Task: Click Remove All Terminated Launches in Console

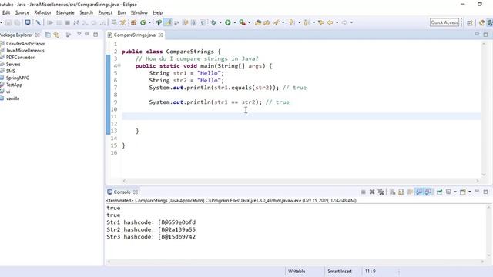Action: click(381, 192)
